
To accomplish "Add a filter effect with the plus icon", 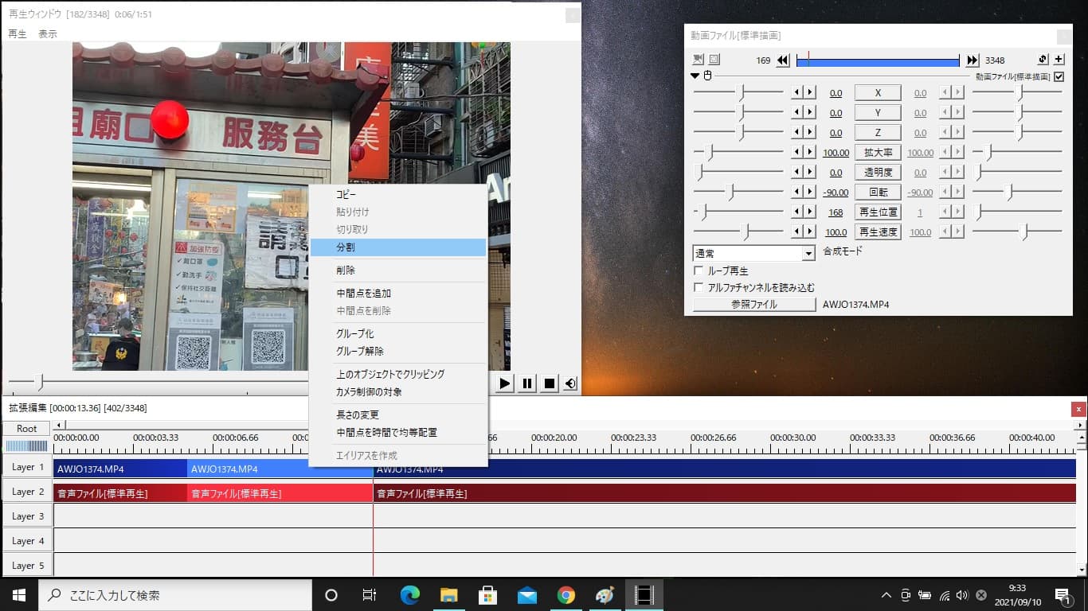I will coord(1059,60).
